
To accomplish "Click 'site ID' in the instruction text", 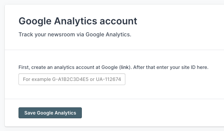I will pos(188,67).
